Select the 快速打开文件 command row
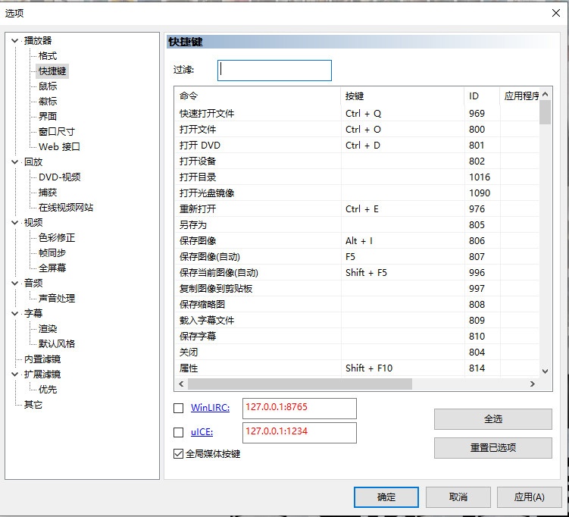 [357, 114]
